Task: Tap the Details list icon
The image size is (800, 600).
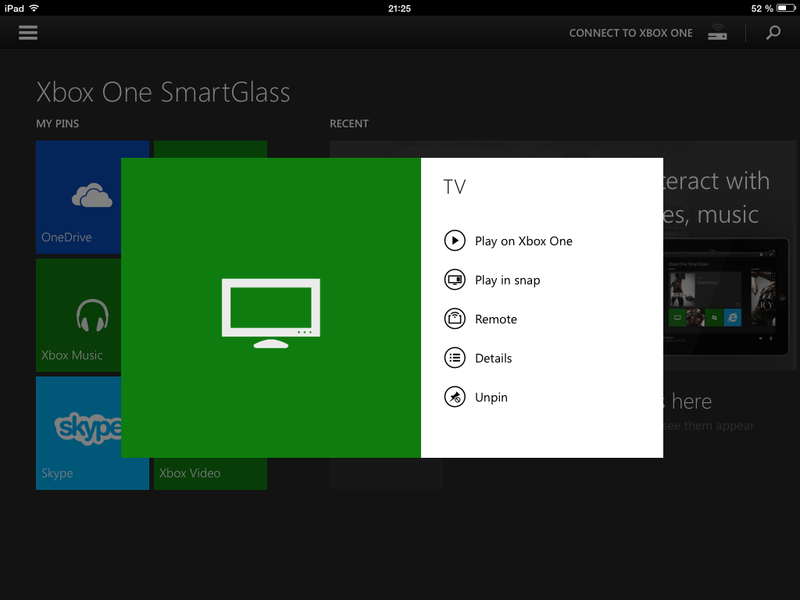Action: pos(455,358)
